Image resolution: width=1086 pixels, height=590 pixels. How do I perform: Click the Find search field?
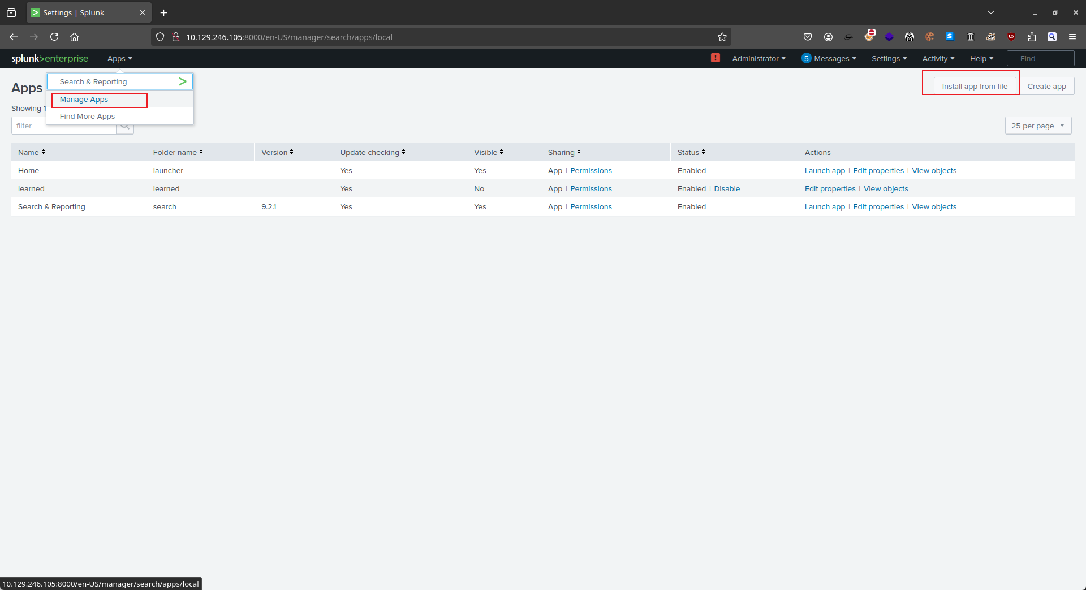click(x=1040, y=58)
